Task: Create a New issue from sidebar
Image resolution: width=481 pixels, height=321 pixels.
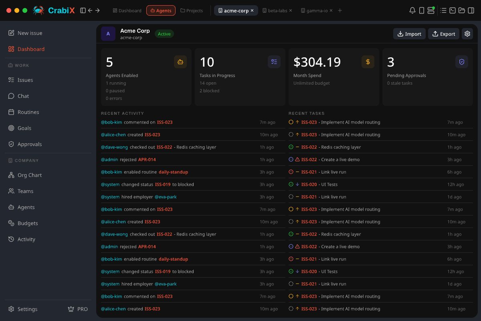Action: 48,33
